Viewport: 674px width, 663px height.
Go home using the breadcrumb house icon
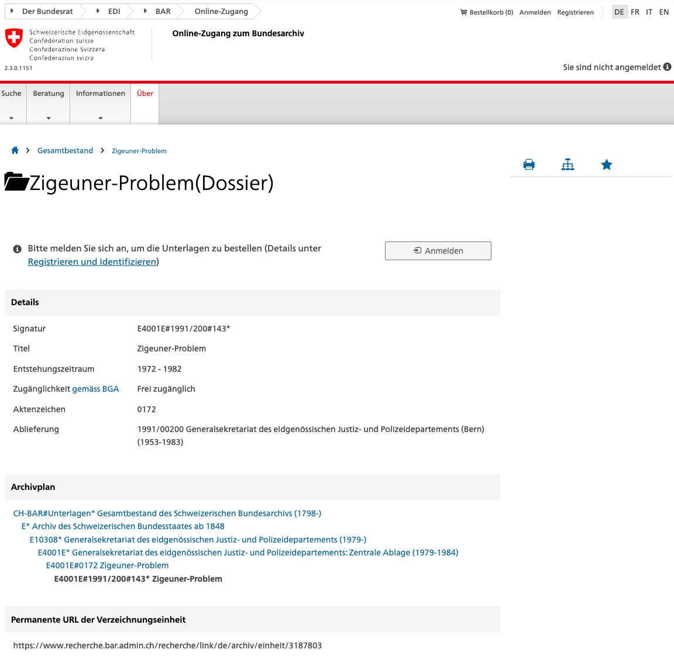click(15, 150)
